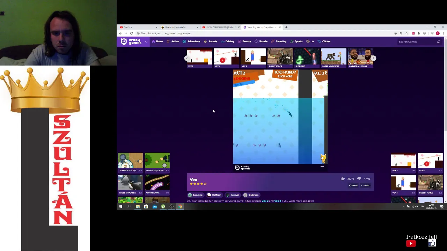447x251 pixels.
Task: Open Basketball Stars thumbnail
Action: (x=360, y=58)
